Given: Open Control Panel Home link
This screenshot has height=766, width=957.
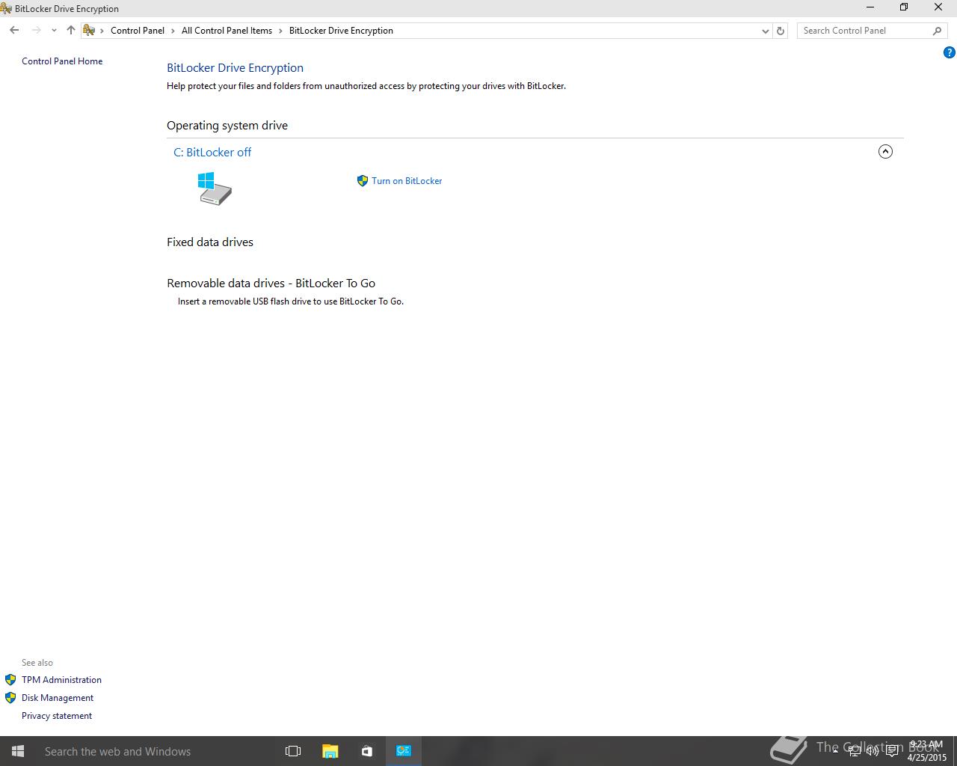Looking at the screenshot, I should pyautogui.click(x=62, y=61).
